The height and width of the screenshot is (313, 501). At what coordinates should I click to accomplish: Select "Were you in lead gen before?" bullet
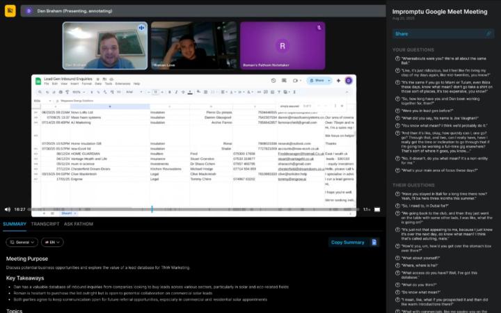point(396,110)
